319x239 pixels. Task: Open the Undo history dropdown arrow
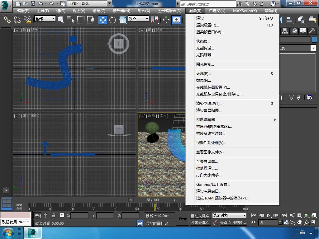[x=46, y=3]
